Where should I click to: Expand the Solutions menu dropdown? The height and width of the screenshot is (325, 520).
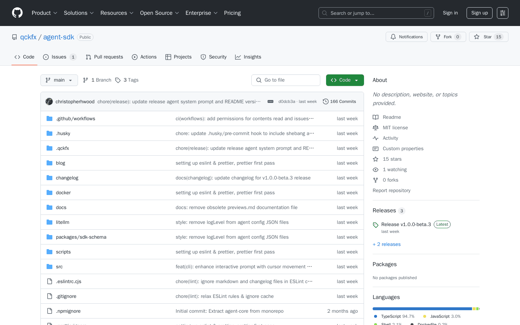[x=78, y=13]
